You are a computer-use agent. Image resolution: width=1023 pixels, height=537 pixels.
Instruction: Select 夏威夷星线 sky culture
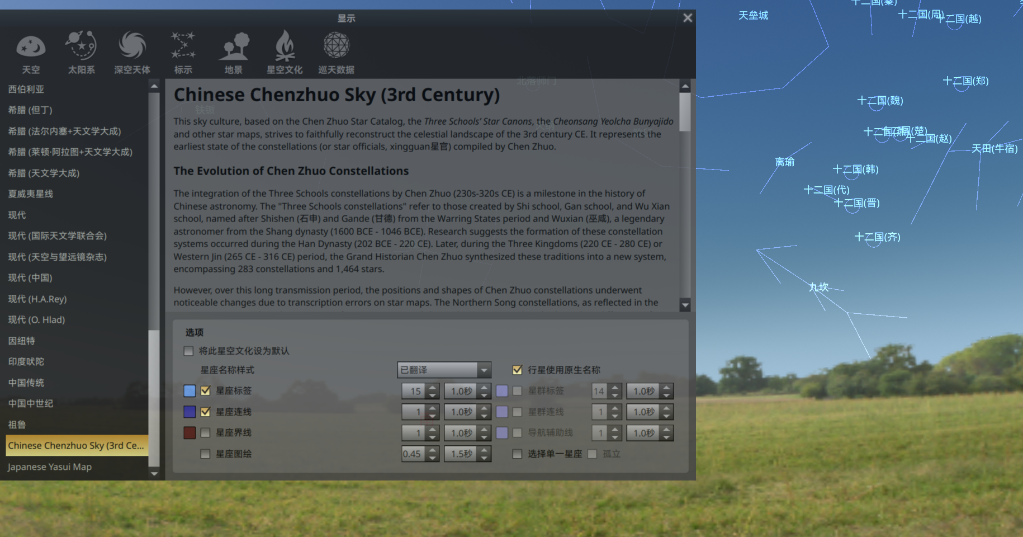pos(77,194)
